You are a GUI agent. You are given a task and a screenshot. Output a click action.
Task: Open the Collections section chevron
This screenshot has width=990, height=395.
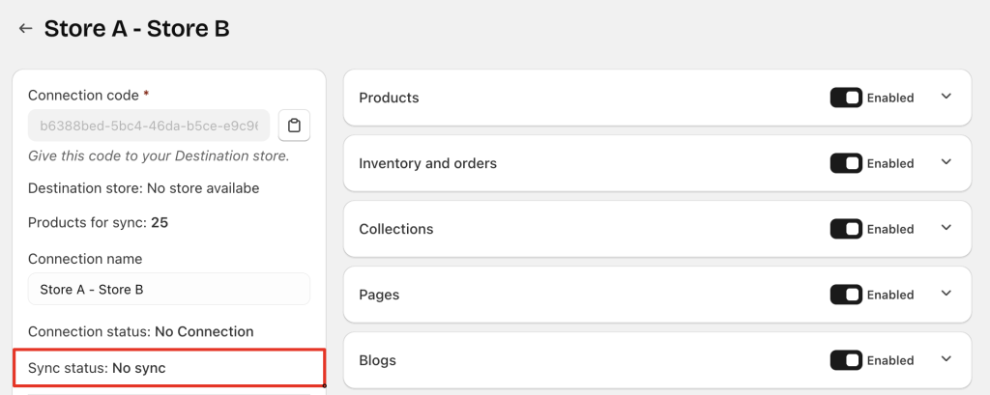pyautogui.click(x=946, y=229)
